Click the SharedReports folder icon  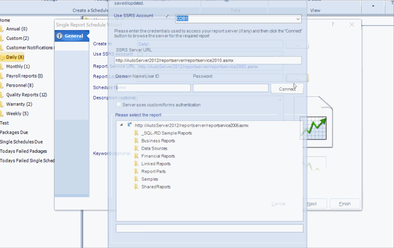(136, 187)
